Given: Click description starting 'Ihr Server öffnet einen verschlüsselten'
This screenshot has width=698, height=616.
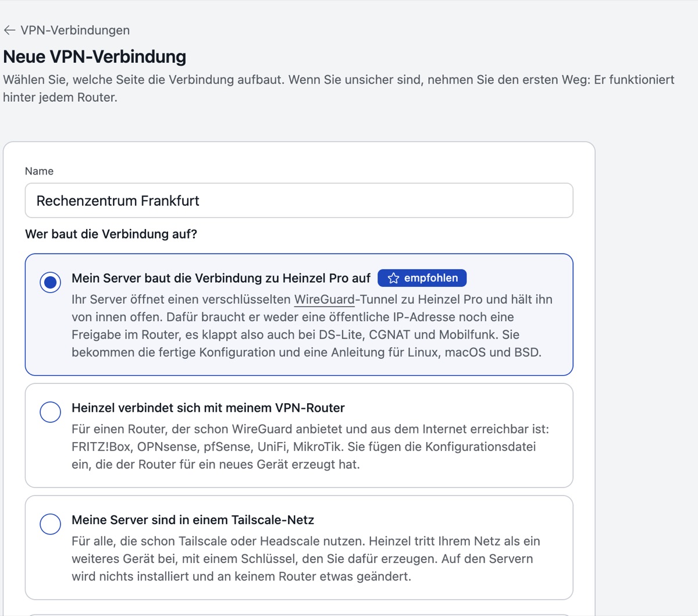Looking at the screenshot, I should pos(312,326).
